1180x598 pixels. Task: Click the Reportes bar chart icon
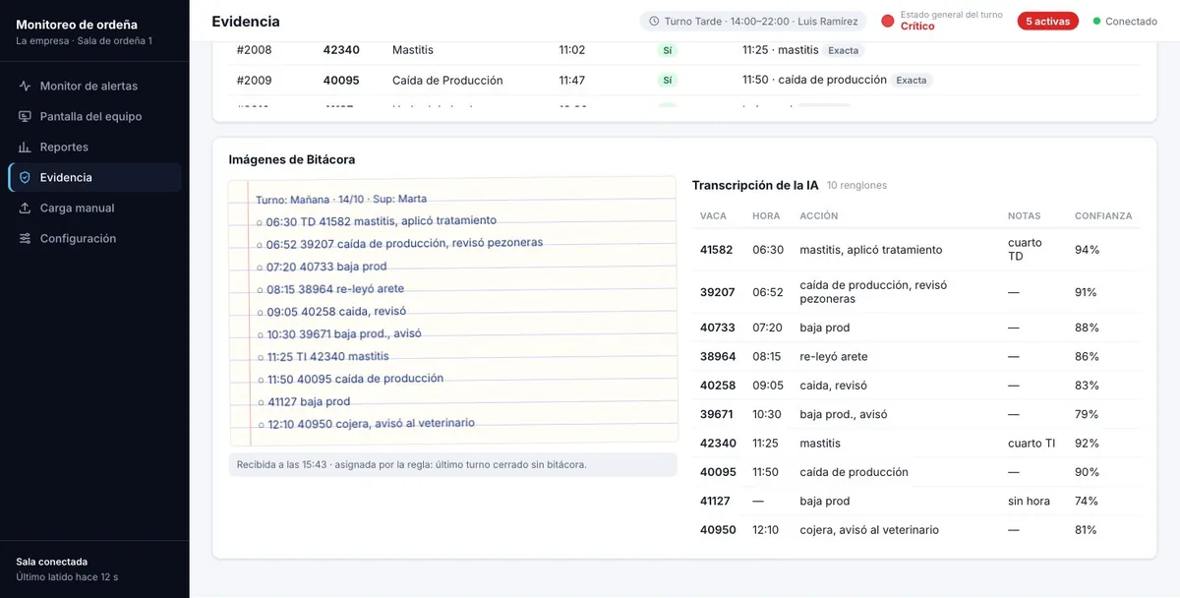point(26,148)
